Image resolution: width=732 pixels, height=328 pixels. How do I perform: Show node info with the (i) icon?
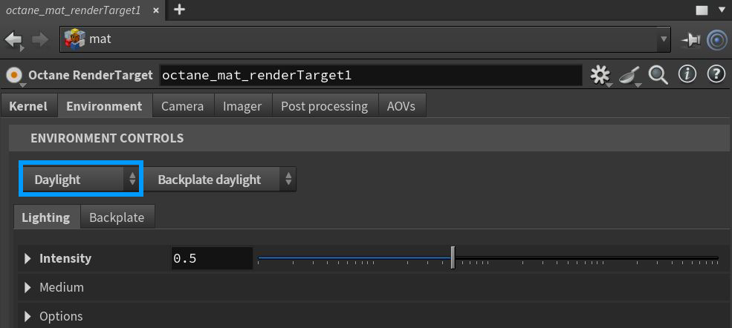pyautogui.click(x=687, y=74)
